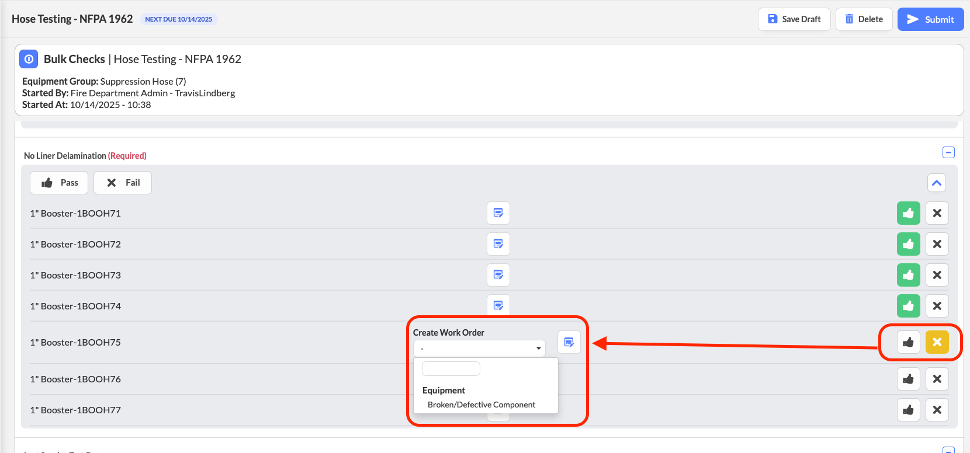Image resolution: width=970 pixels, height=453 pixels.
Task: Fail 1" Booster-1BOOH71 using X icon
Action: tap(937, 213)
